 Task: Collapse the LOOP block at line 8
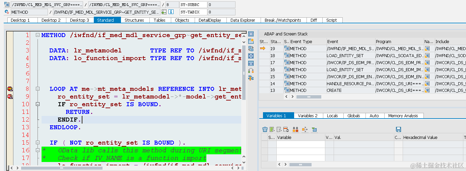click(38, 89)
